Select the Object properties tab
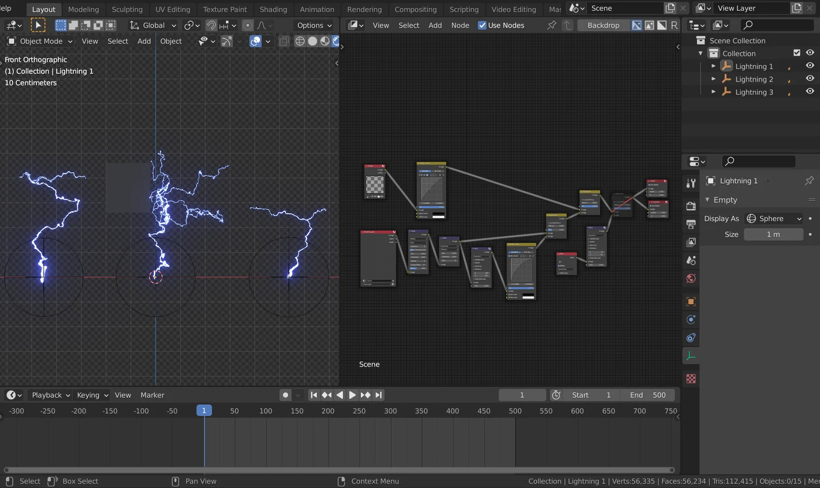 click(690, 301)
